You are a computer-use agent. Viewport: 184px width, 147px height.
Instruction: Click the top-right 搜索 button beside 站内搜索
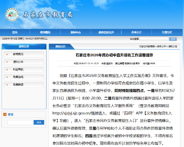pyautogui.click(x=173, y=39)
